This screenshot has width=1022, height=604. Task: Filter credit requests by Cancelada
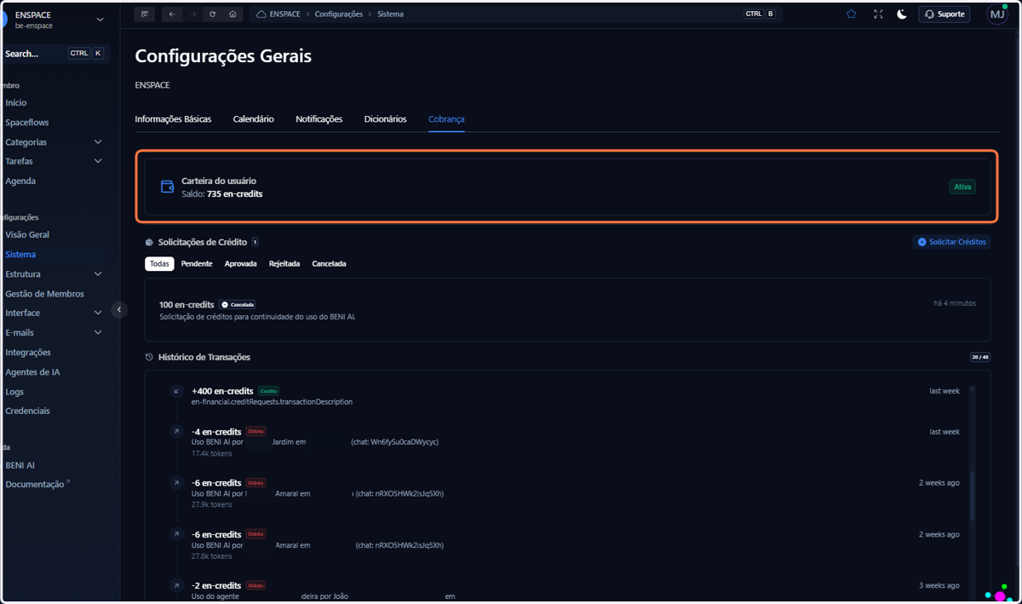tap(330, 264)
